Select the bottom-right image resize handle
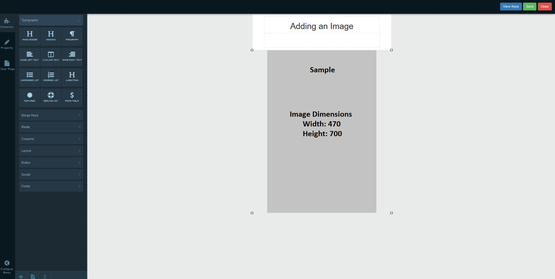Viewport: 555px width, 279px height. tap(391, 213)
